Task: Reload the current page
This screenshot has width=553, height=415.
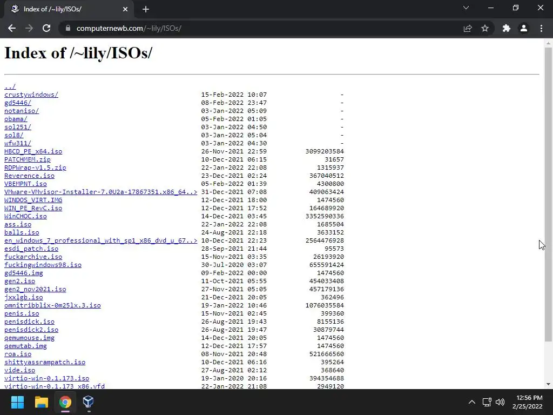Action: [46, 28]
